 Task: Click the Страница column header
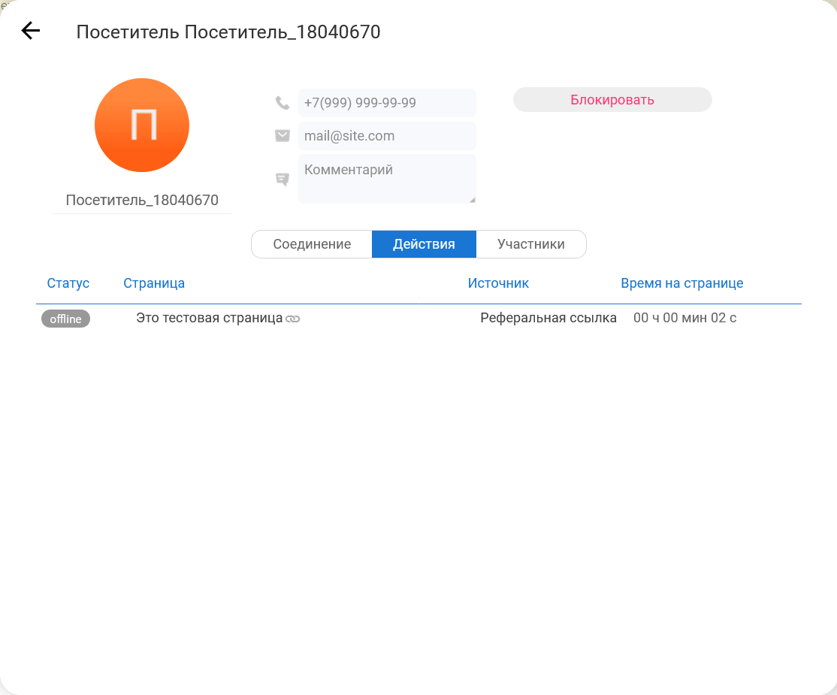[154, 283]
